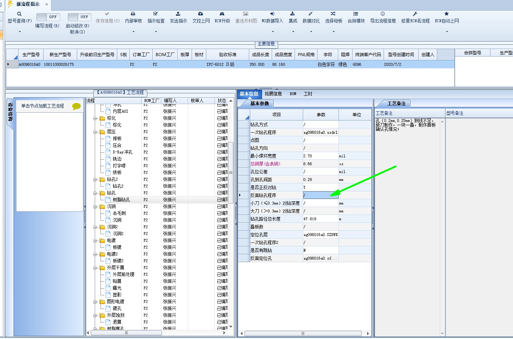Viewport: 513px width, 339px height.
Task: Click process tree vertical scrollbar thumb
Action: coord(231,173)
